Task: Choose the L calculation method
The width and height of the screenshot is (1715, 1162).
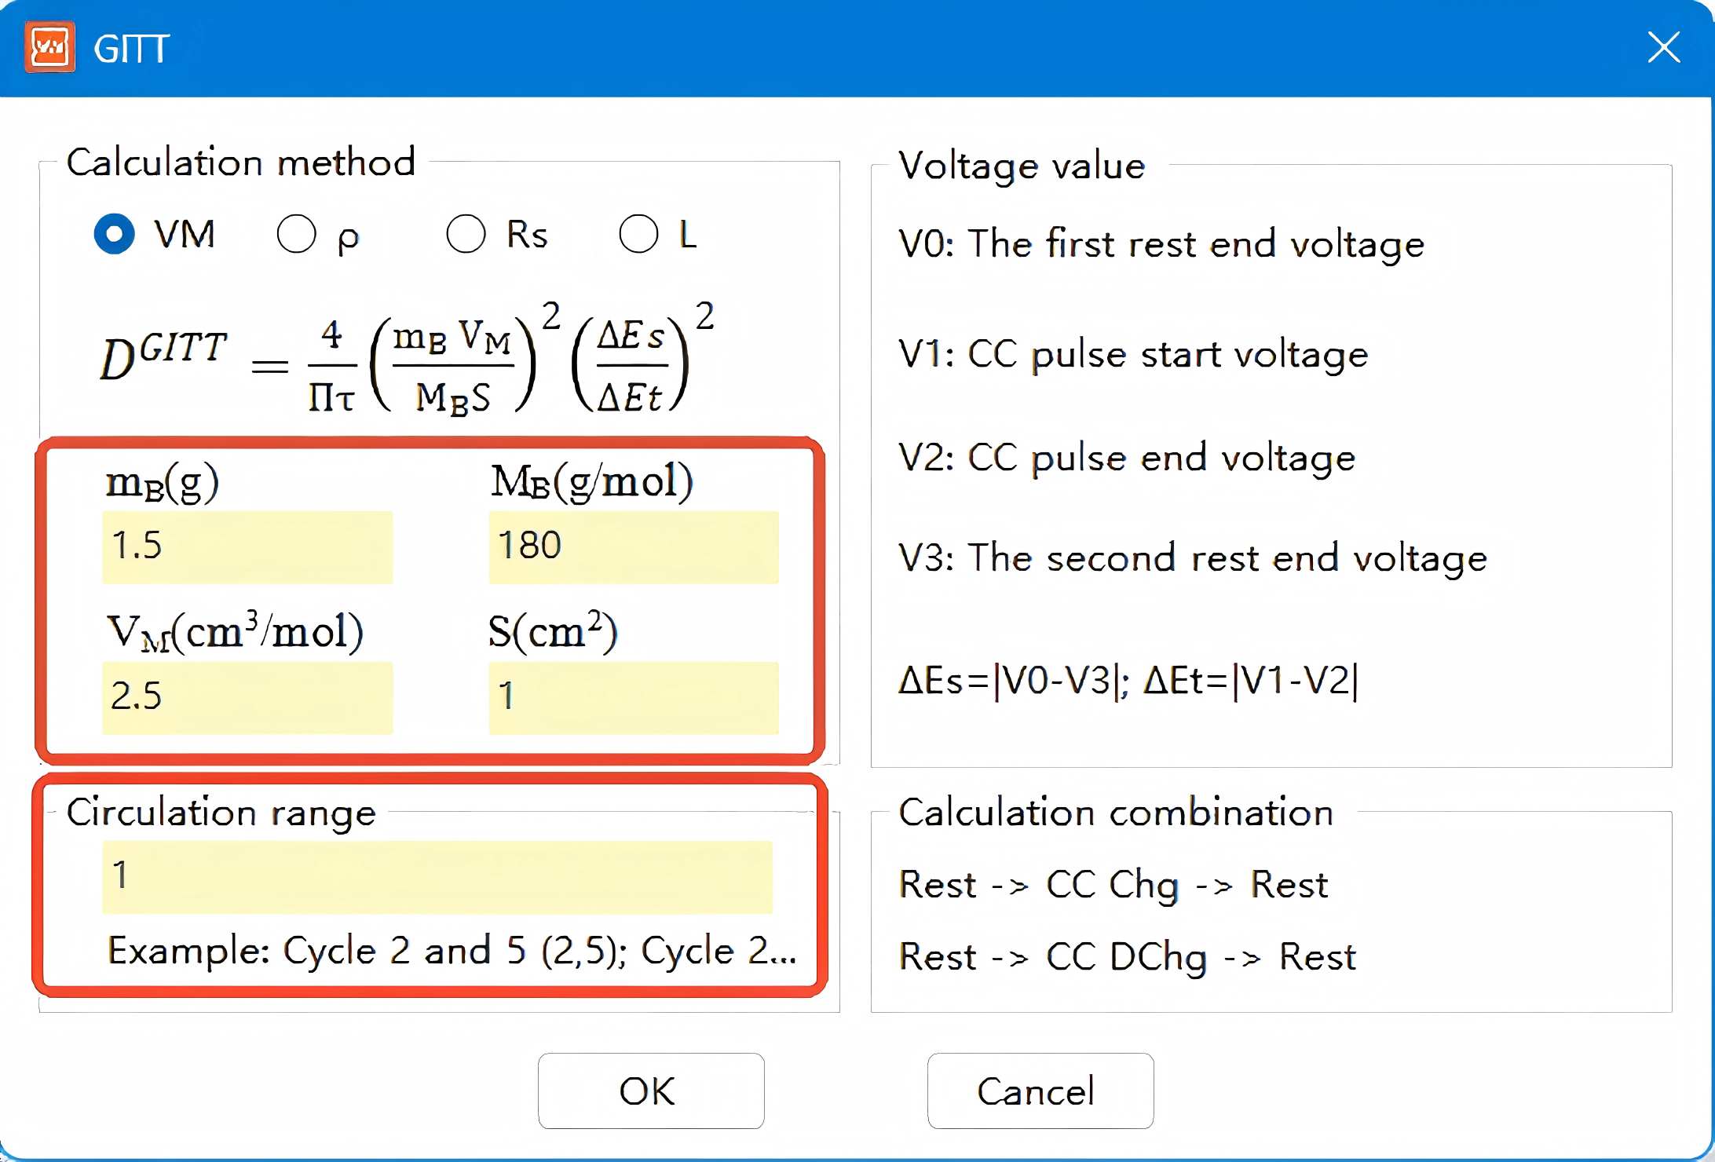Action: pyautogui.click(x=638, y=234)
